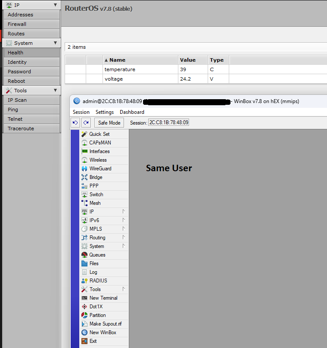327x348 pixels.
Task: Open IP Scan tool in WebFig
Action: pyautogui.click(x=32, y=100)
